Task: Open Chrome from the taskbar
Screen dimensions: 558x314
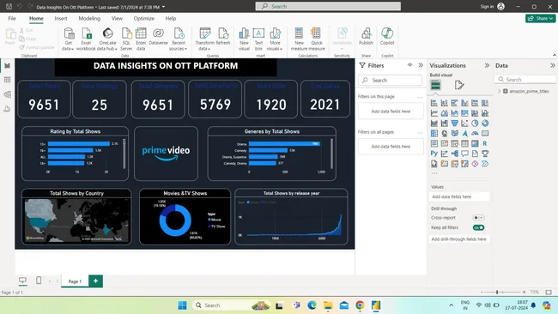Action: 360,305
